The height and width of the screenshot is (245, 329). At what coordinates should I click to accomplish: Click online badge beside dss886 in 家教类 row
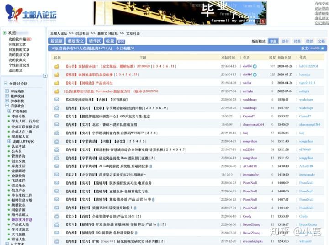(x=255, y=75)
